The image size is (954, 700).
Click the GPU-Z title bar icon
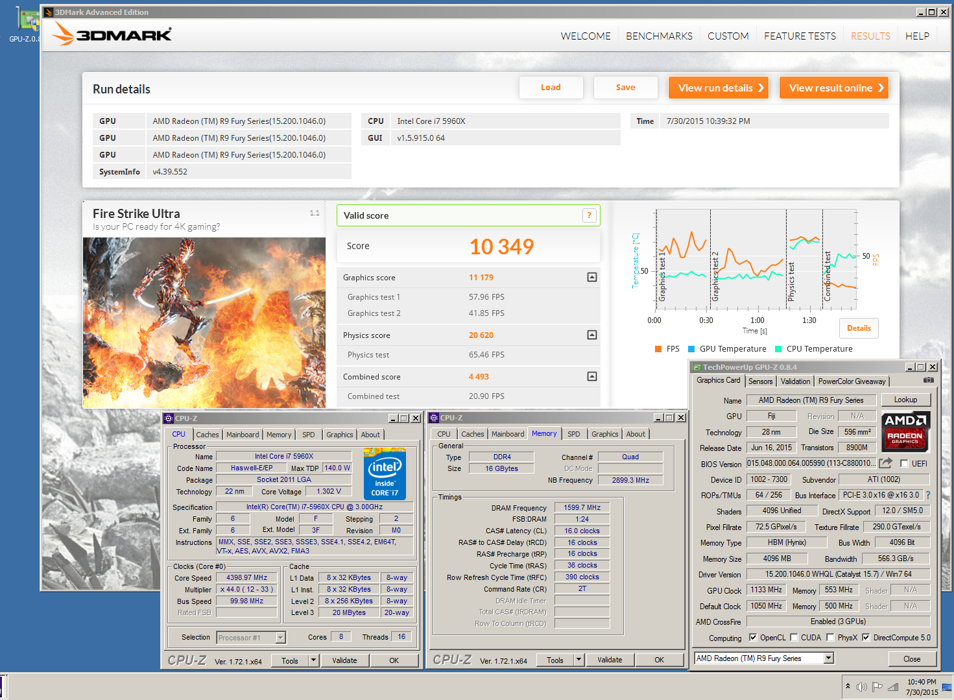(x=697, y=367)
